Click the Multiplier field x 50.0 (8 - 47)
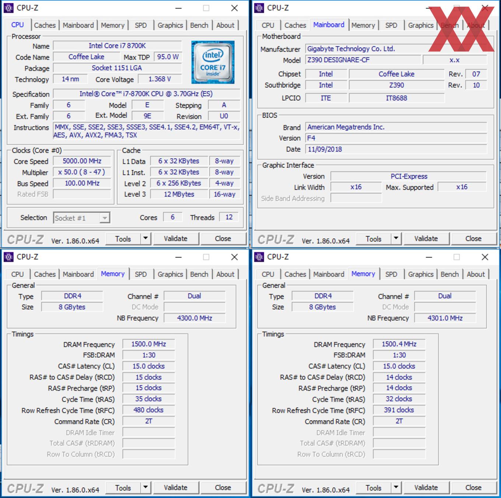The image size is (501, 498). (x=82, y=172)
